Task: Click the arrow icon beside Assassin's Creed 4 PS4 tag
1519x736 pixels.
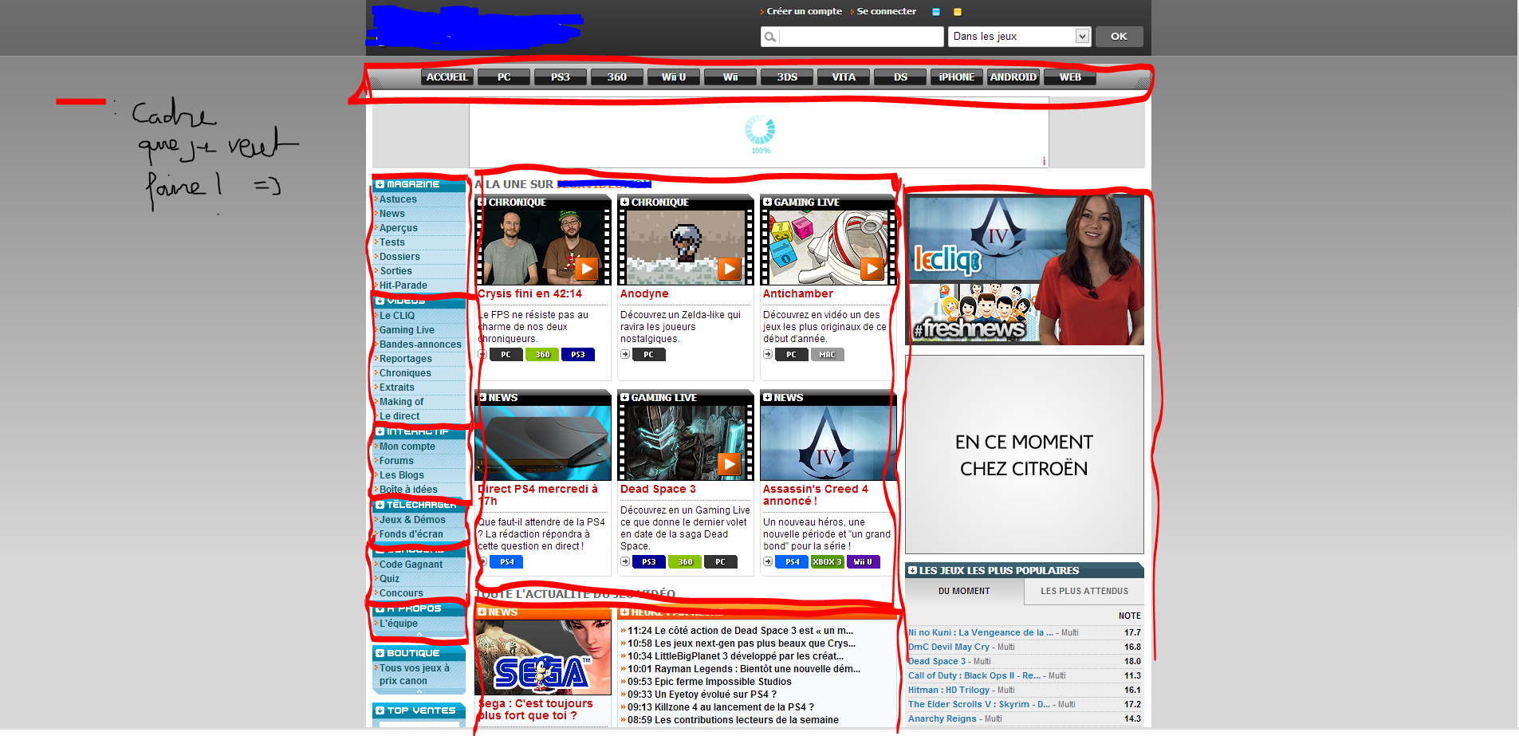Action: tap(768, 562)
